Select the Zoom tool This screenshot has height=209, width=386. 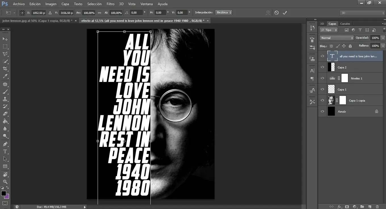(x=5, y=181)
